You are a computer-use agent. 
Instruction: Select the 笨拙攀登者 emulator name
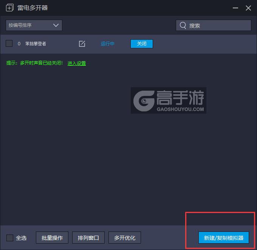[x=36, y=44]
